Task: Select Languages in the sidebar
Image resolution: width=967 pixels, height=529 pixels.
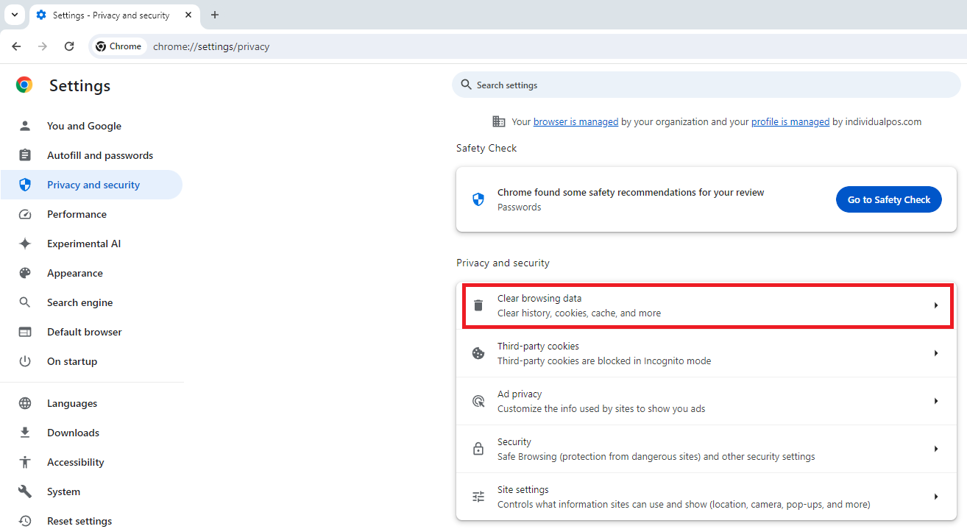Action: pyautogui.click(x=91, y=403)
